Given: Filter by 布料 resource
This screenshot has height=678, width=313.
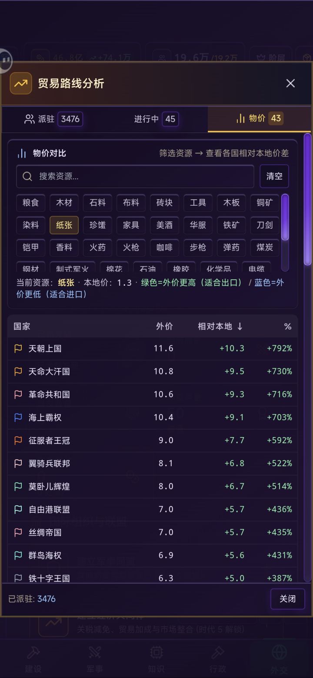Looking at the screenshot, I should pyautogui.click(x=131, y=203).
